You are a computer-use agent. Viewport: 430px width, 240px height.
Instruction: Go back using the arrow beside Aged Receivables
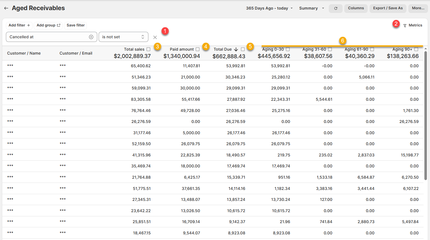6,8
